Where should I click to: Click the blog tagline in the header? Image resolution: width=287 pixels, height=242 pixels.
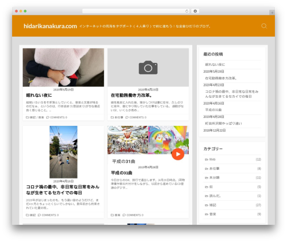[145, 26]
